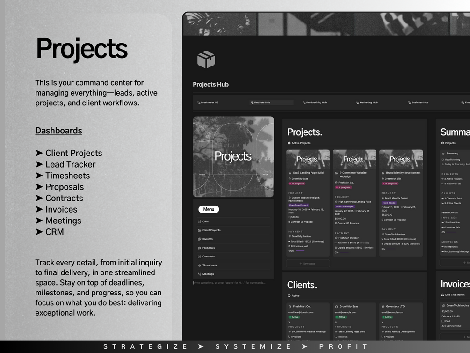470x353 pixels.
Task: Select the Active Projects view tab
Action: pyautogui.click(x=299, y=143)
